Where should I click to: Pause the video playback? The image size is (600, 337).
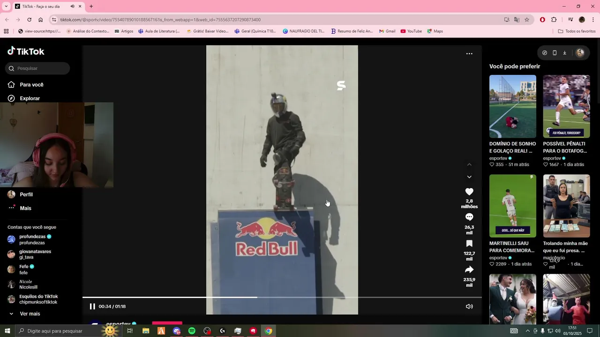[x=92, y=307]
